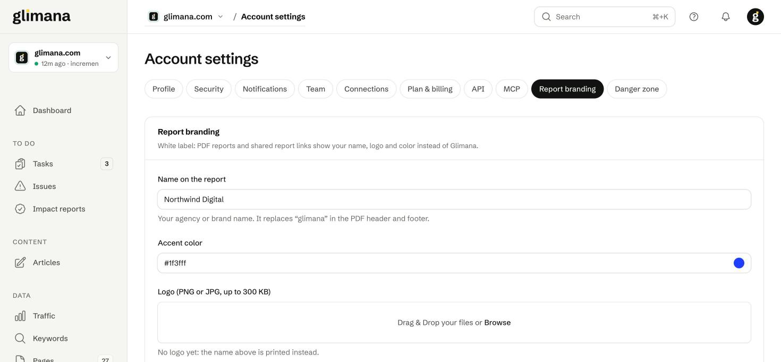Click the Issues warning triangle icon

20,186
